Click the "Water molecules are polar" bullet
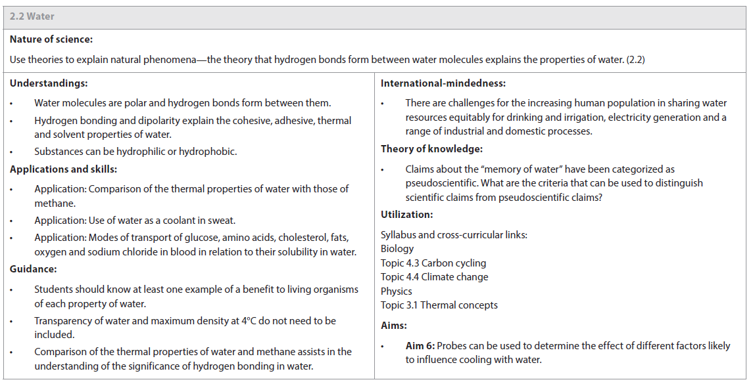 point(182,102)
